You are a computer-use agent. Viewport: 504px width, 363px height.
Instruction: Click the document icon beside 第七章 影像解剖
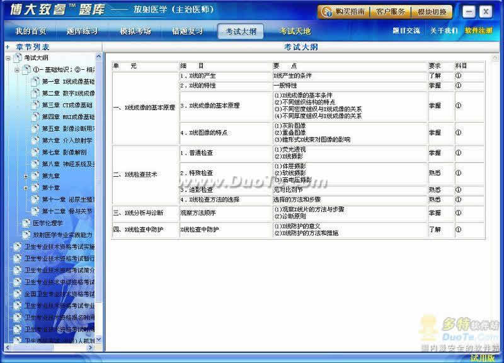coord(35,152)
